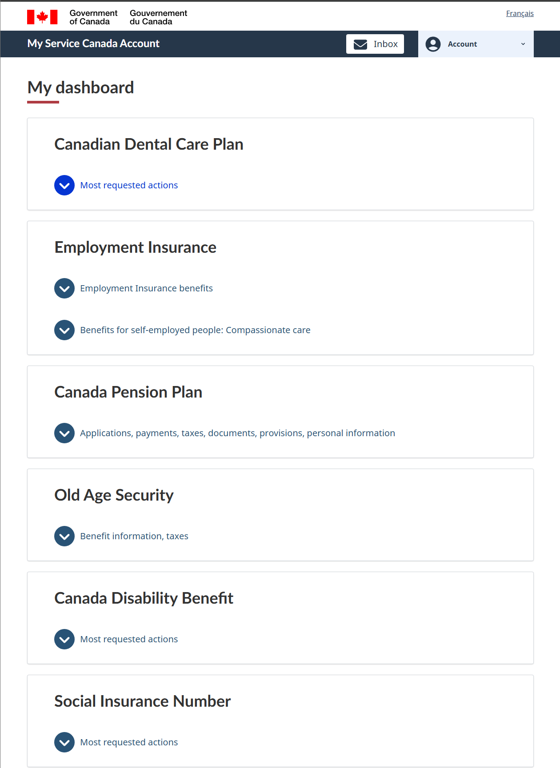Screen dimensions: 560x768
Task: Expand Benefits for self-employed people: Compassionate care
Action: tap(195, 330)
